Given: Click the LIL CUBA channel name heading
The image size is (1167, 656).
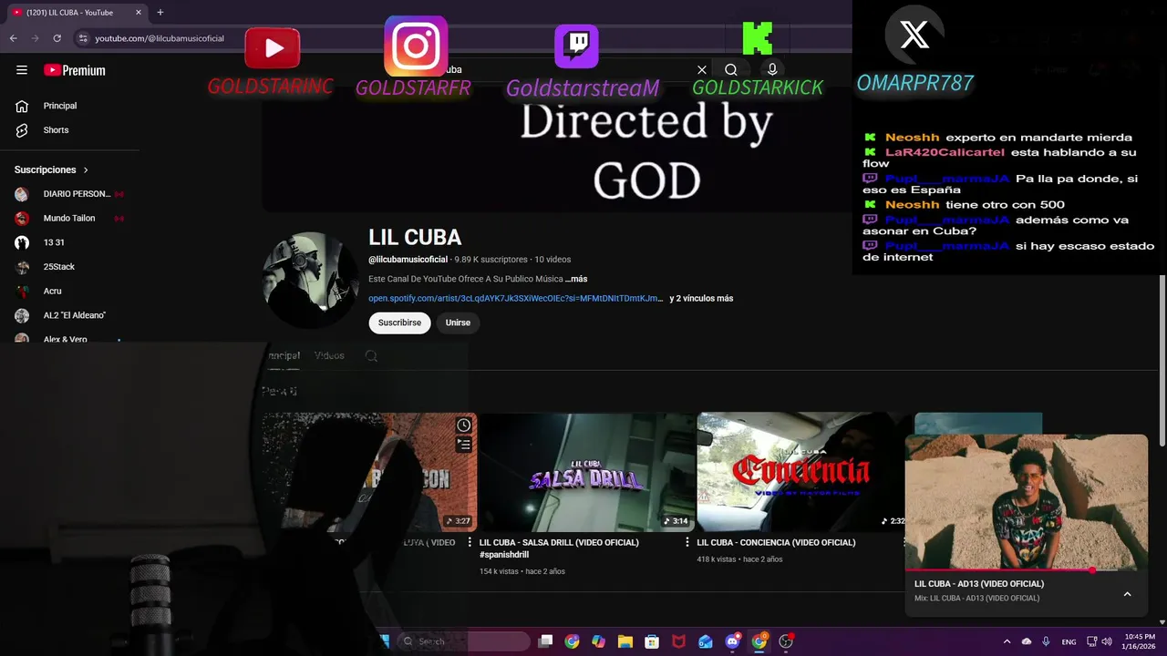Looking at the screenshot, I should (x=415, y=237).
